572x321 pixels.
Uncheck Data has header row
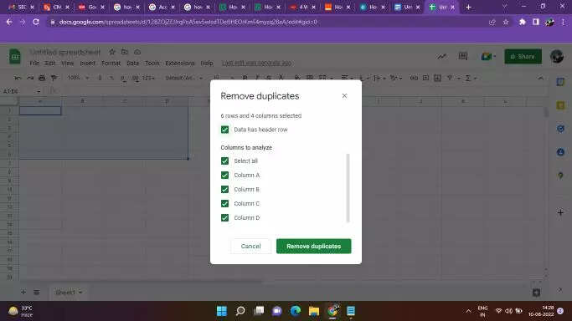224,130
